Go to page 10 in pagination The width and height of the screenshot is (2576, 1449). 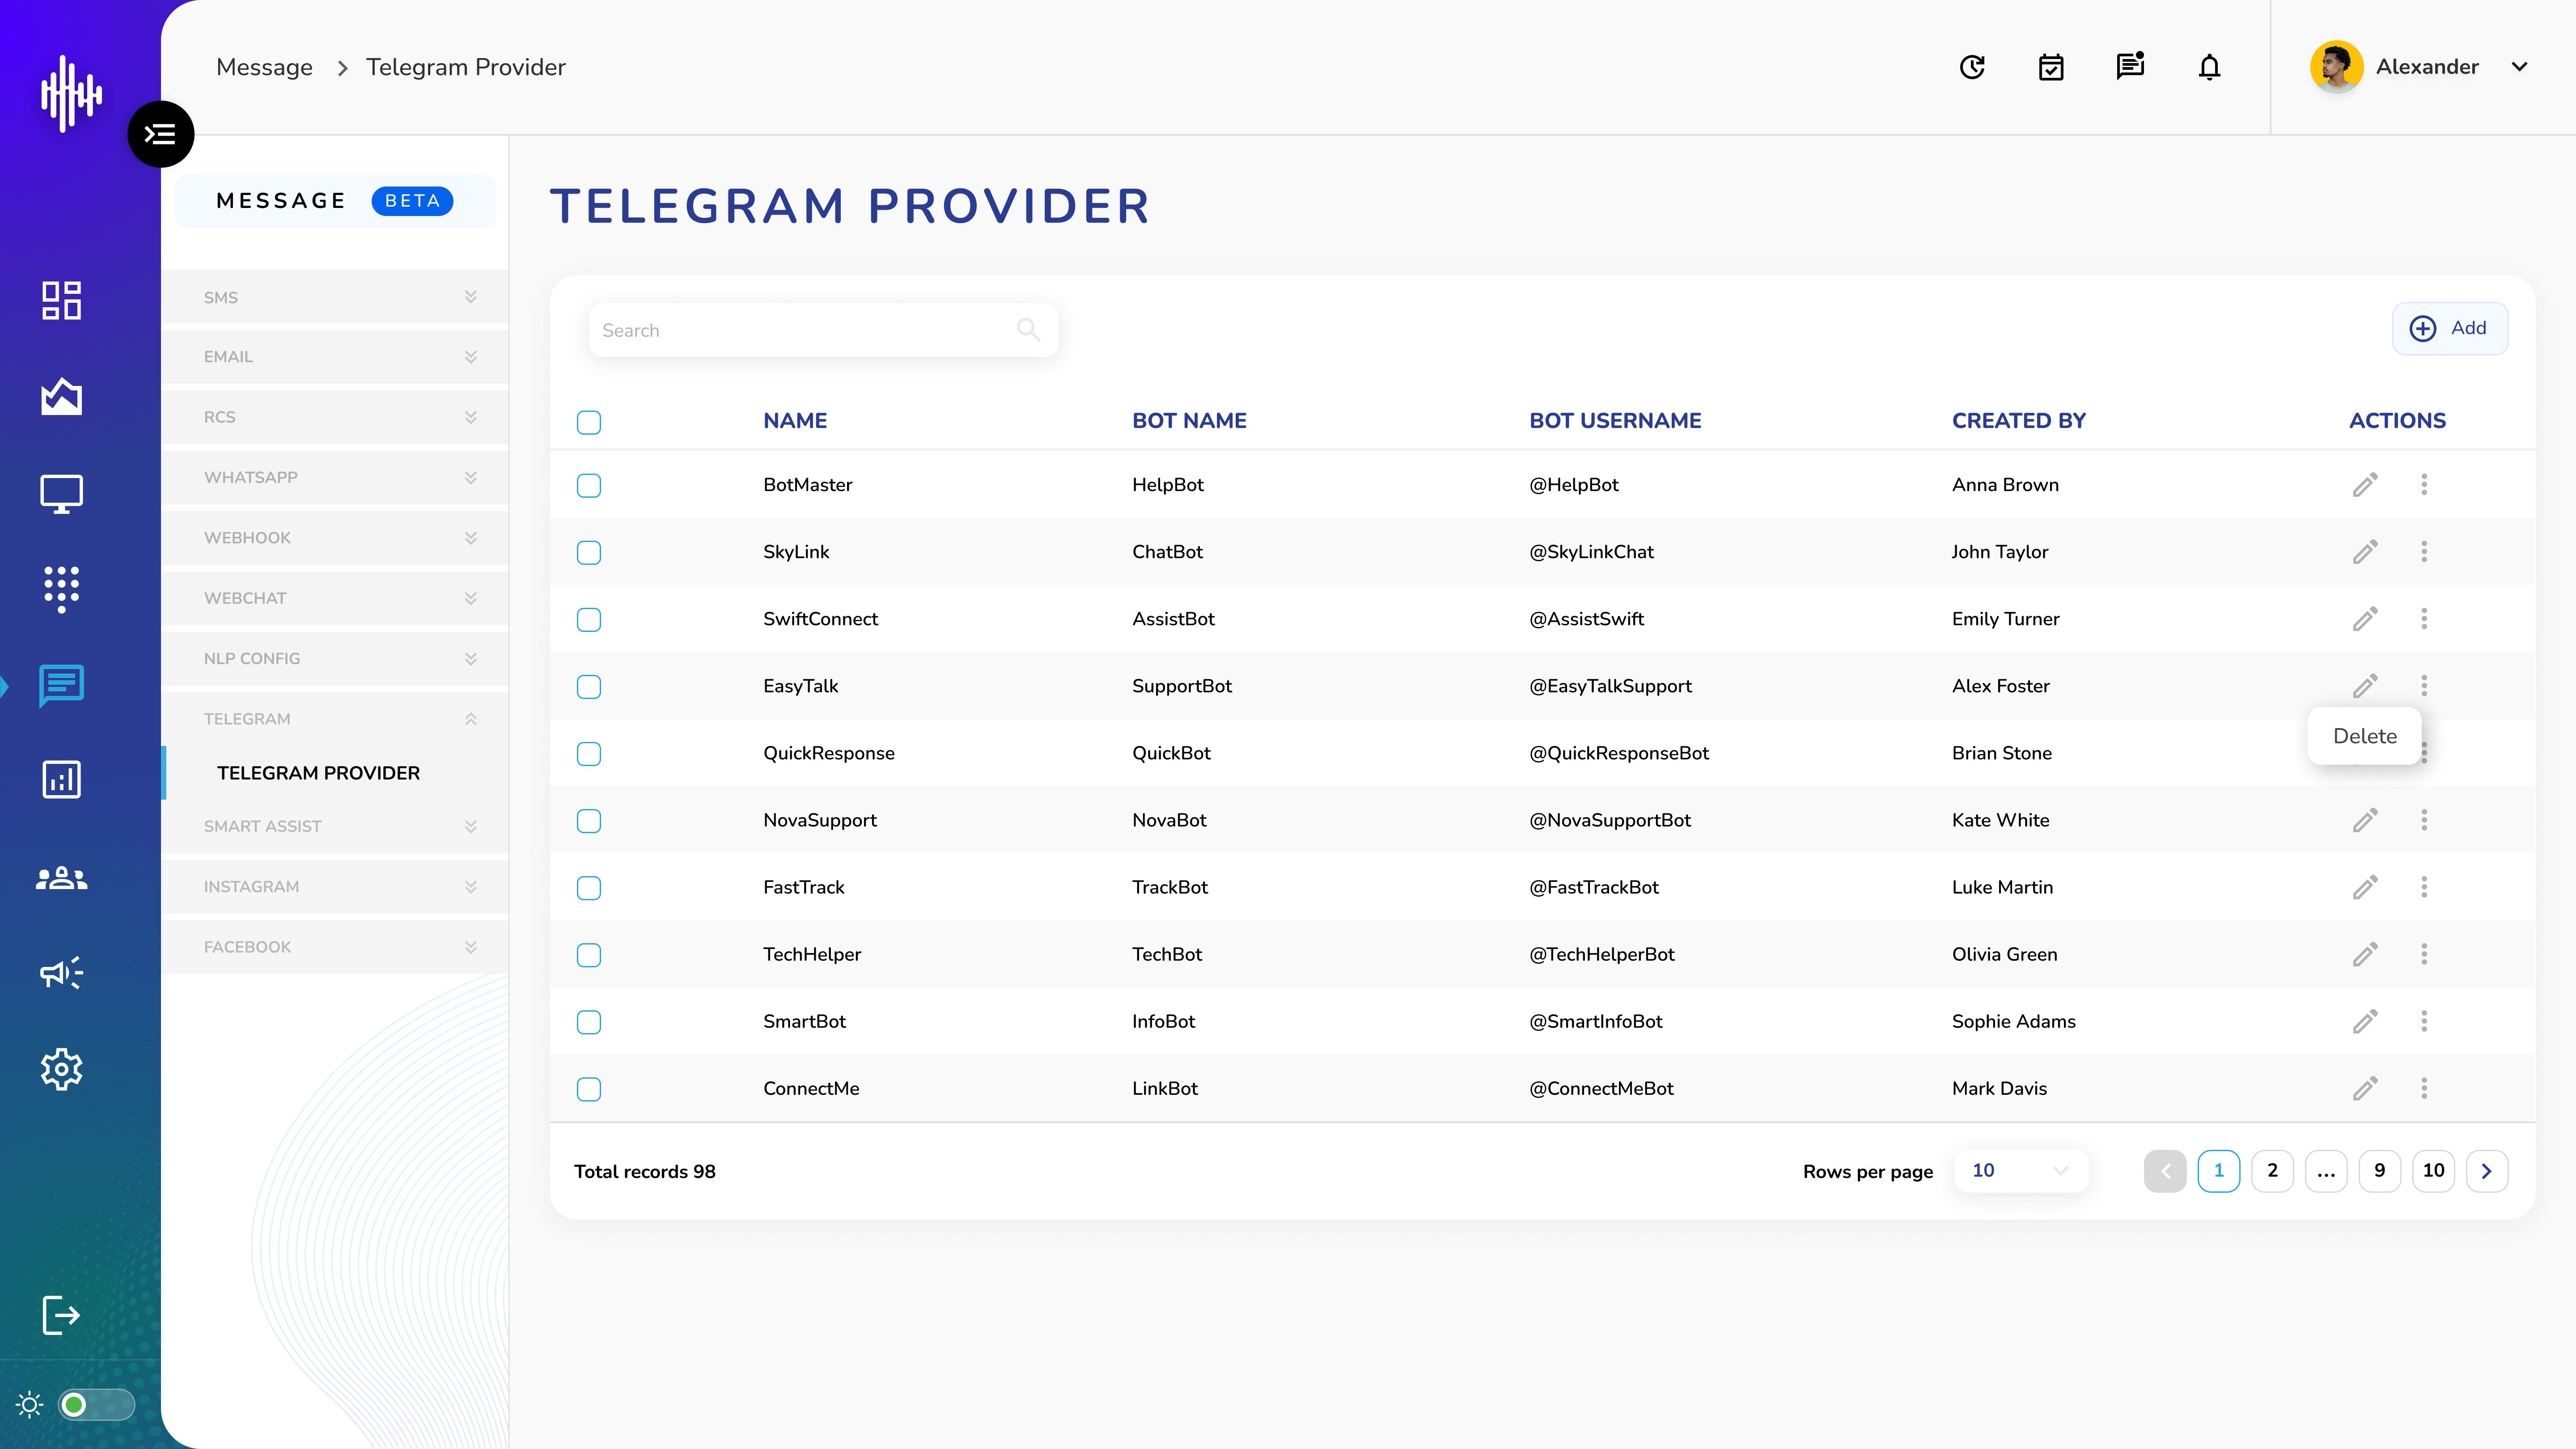tap(2433, 1170)
